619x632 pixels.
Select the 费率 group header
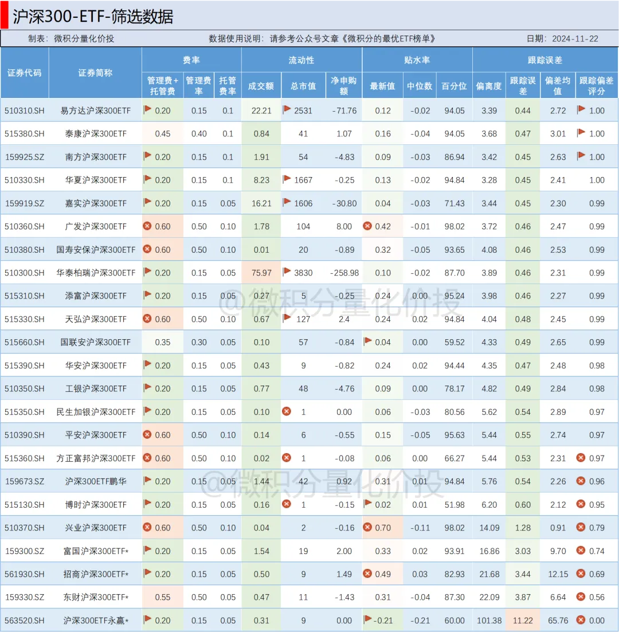click(x=191, y=60)
